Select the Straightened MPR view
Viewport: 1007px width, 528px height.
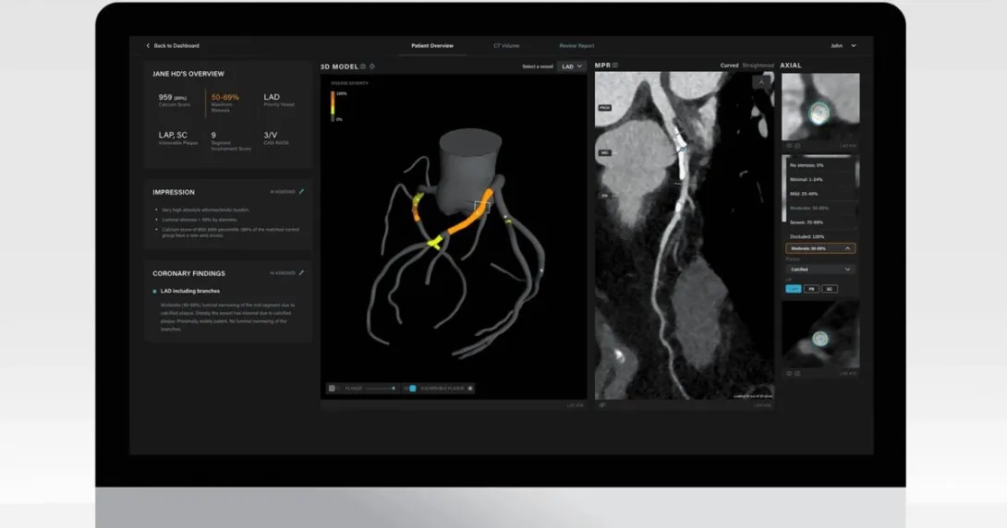click(758, 66)
